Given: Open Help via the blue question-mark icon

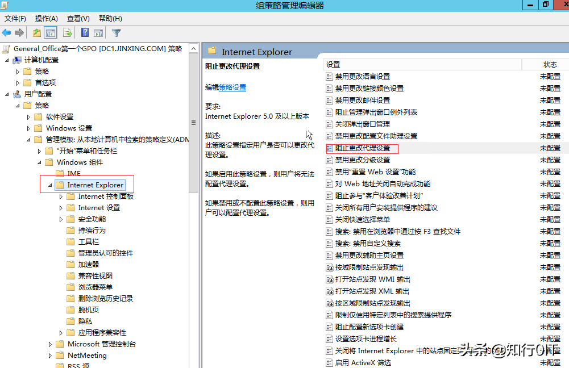Looking at the screenshot, I should pyautogui.click(x=85, y=33).
